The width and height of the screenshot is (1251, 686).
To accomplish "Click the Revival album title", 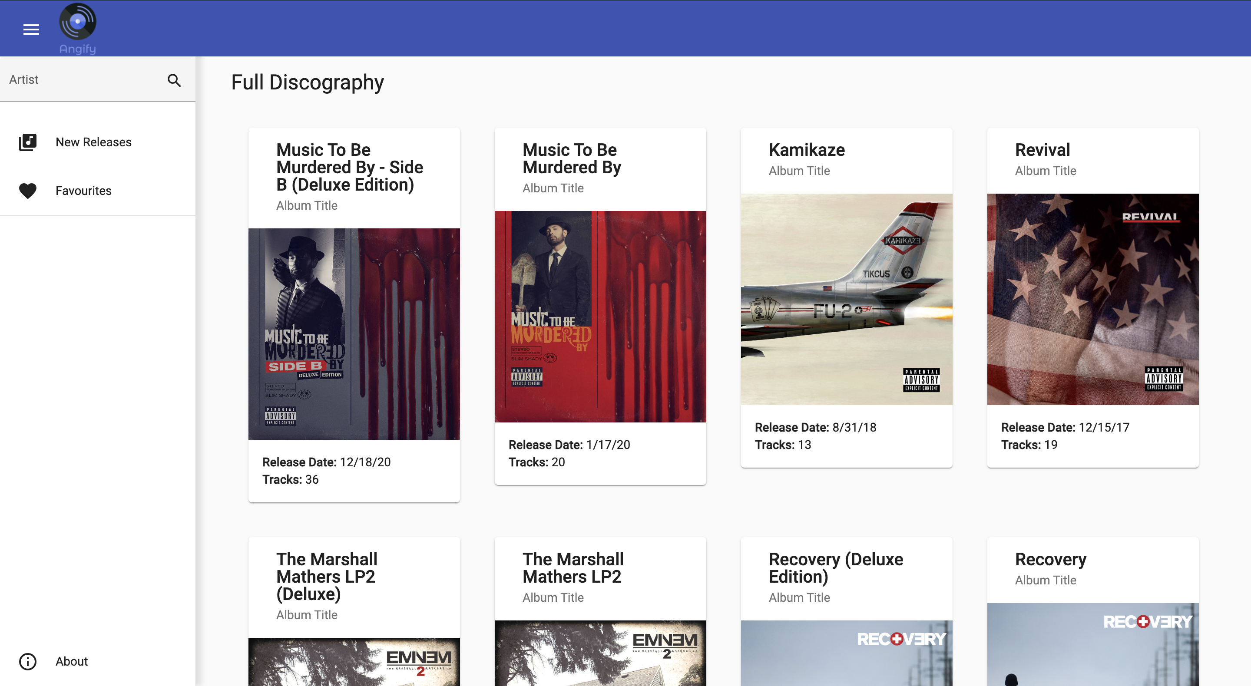I will (1042, 150).
